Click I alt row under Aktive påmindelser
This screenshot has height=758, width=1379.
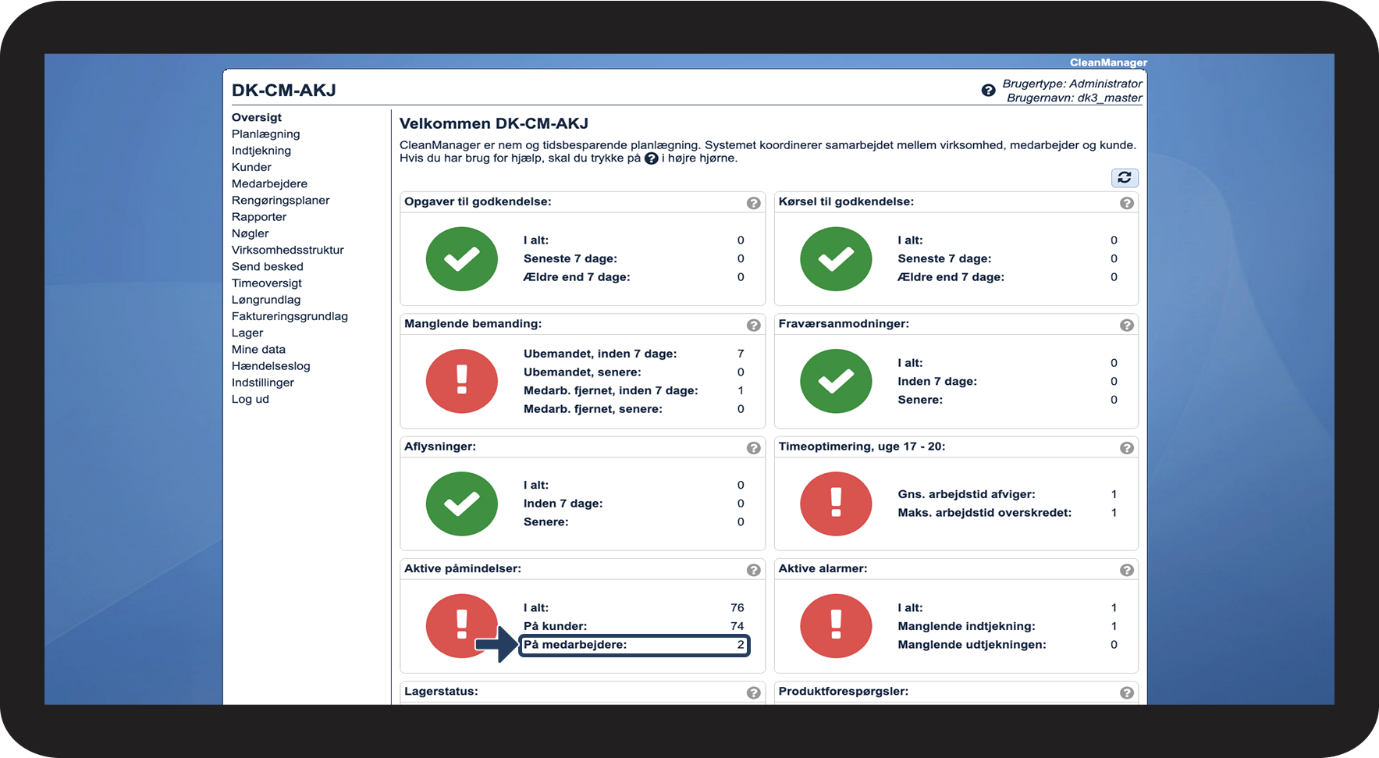click(x=634, y=607)
